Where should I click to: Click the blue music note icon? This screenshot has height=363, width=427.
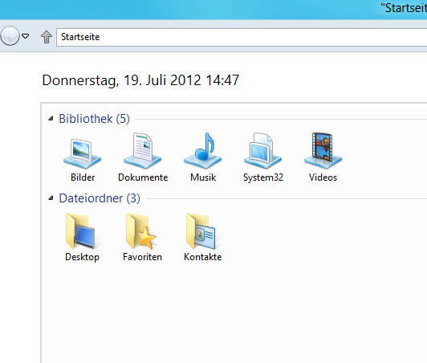(203, 151)
